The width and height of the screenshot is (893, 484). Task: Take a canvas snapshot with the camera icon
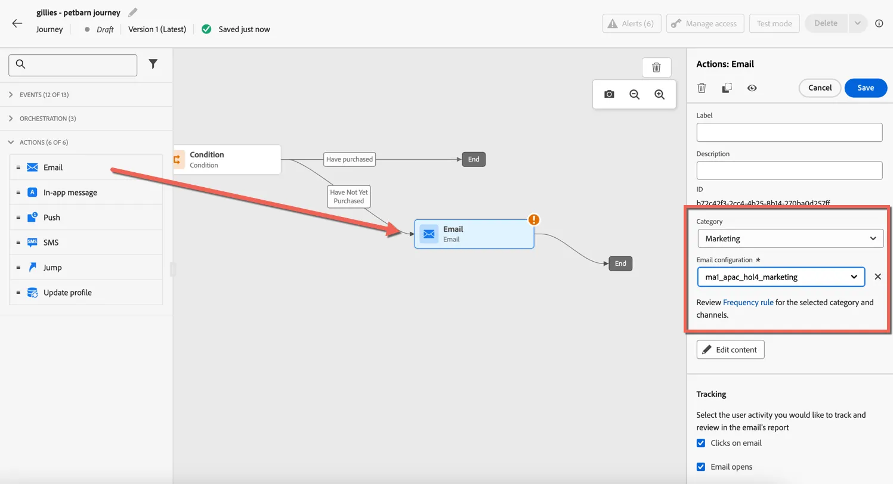[x=609, y=94]
